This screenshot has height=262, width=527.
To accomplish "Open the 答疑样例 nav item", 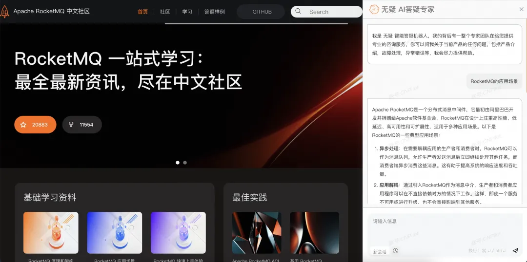I will point(214,12).
